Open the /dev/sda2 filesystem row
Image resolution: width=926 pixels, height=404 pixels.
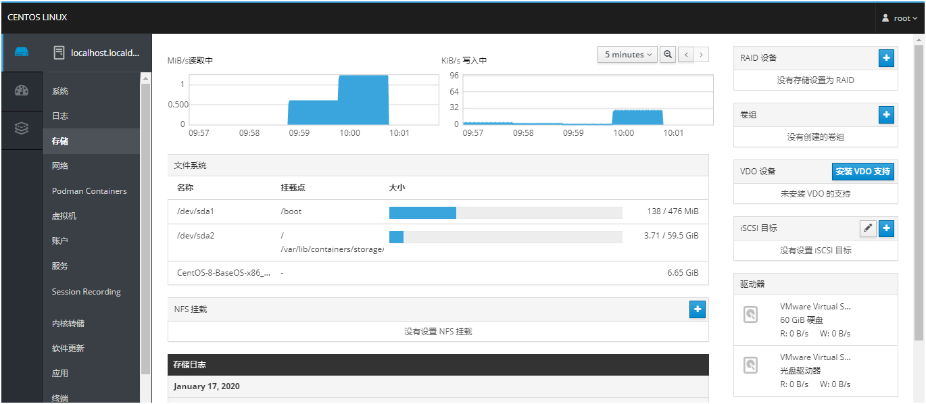[x=438, y=243]
